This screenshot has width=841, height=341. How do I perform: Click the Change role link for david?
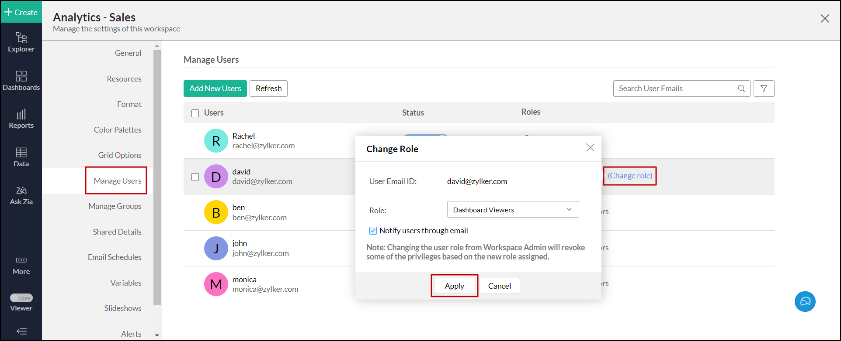click(630, 176)
